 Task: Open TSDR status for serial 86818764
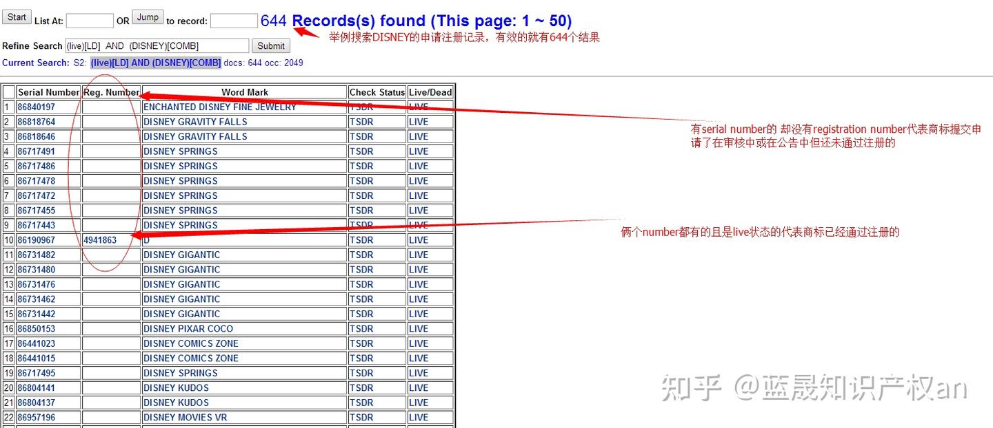pos(361,122)
